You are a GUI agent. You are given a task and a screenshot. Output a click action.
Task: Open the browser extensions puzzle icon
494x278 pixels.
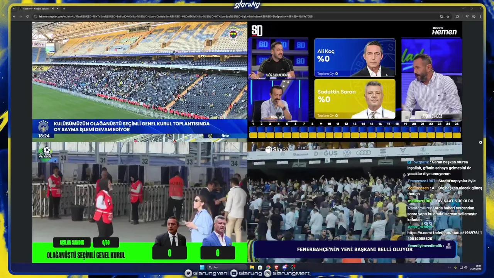click(x=457, y=17)
